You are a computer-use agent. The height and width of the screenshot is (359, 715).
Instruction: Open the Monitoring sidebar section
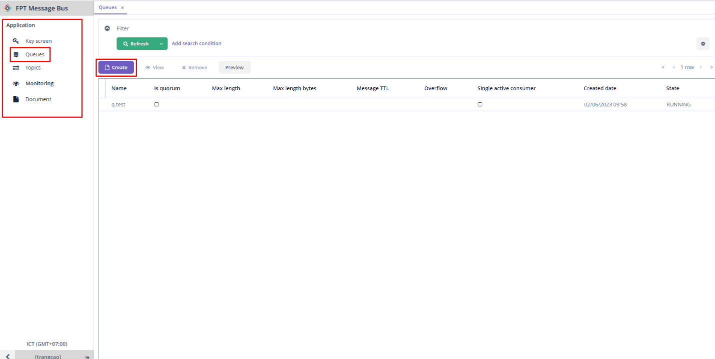pos(39,83)
